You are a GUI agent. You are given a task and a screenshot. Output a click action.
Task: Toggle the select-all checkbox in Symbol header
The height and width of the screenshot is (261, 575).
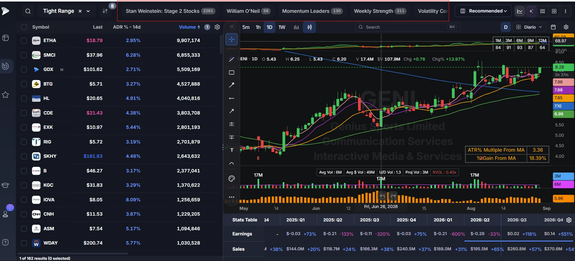pos(24,27)
